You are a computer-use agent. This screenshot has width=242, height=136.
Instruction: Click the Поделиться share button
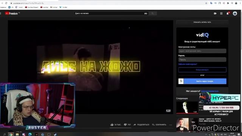[x=141, y=125]
